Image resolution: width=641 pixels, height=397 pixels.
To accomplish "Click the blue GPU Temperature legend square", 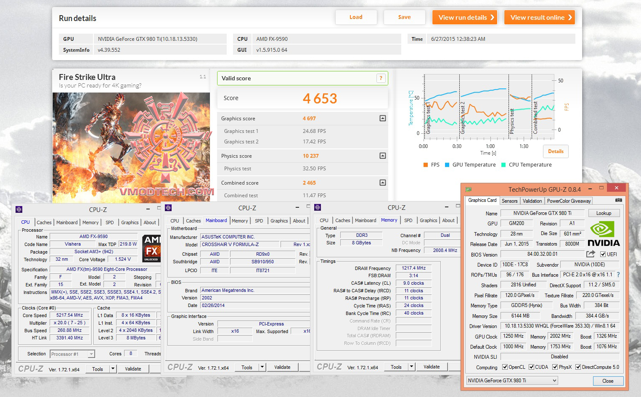I will [447, 165].
